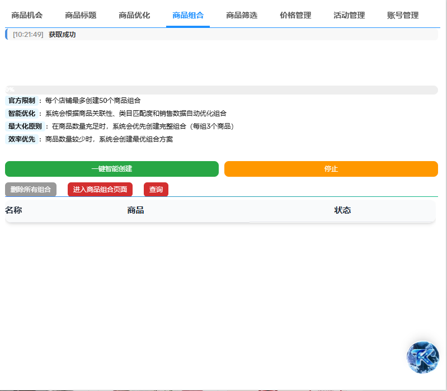Select the 商品组合 tab
The image size is (447, 391).
188,15
